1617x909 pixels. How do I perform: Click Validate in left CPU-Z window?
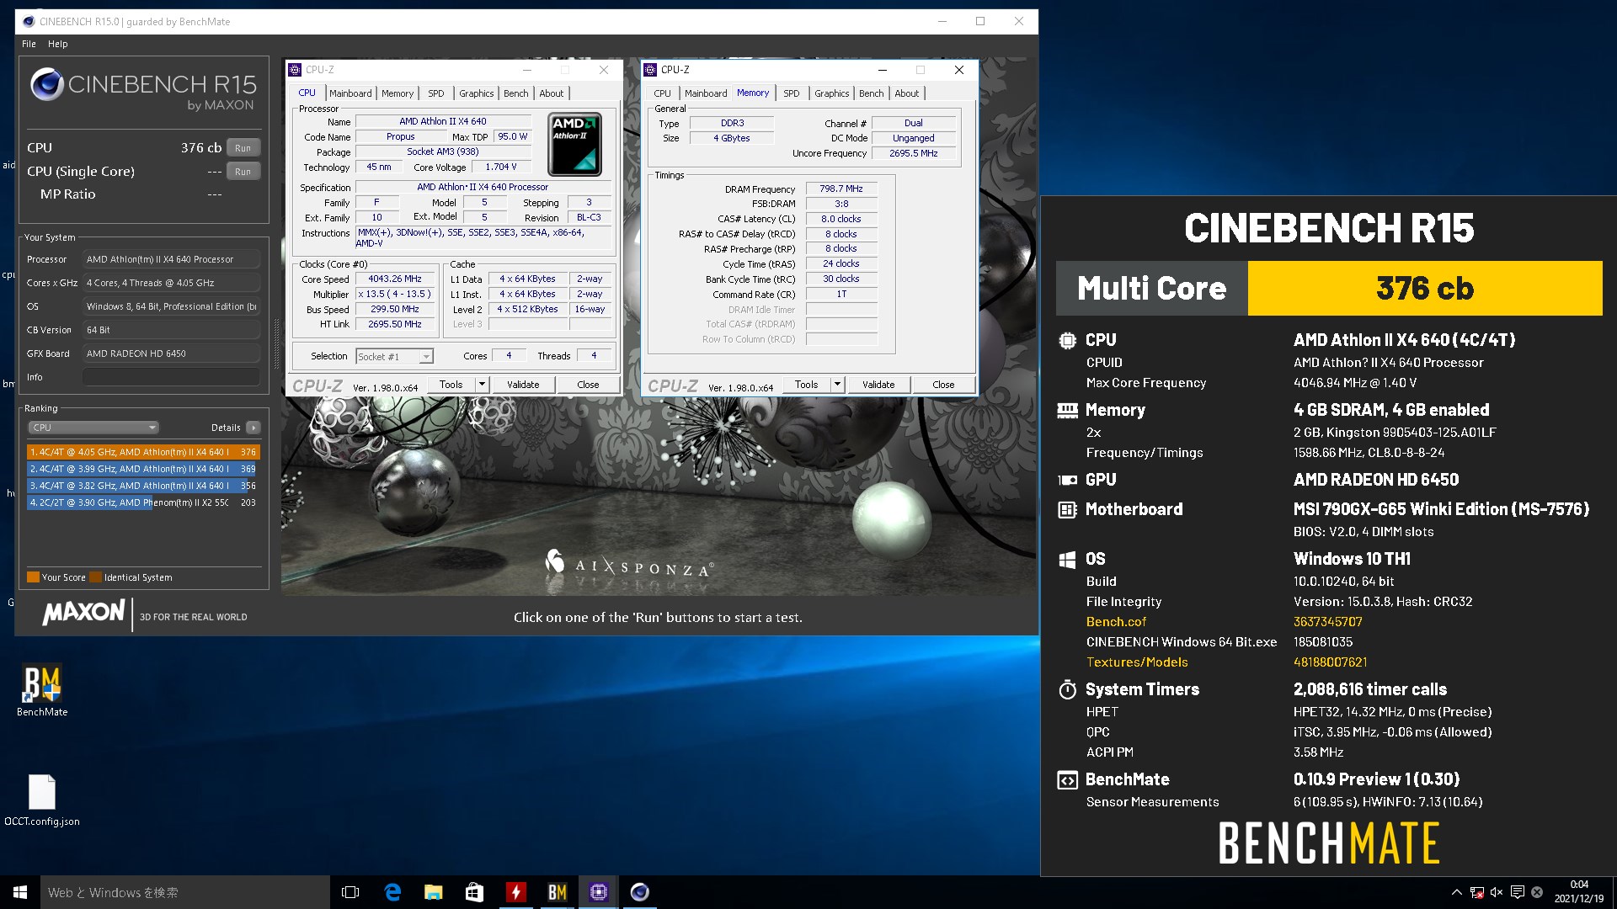(523, 385)
